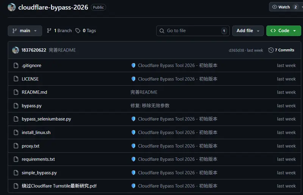Click the file icon for .gitignore
The image size is (303, 195).
tap(16, 66)
